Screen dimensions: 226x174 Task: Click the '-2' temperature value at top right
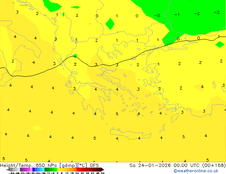tap(217, 12)
